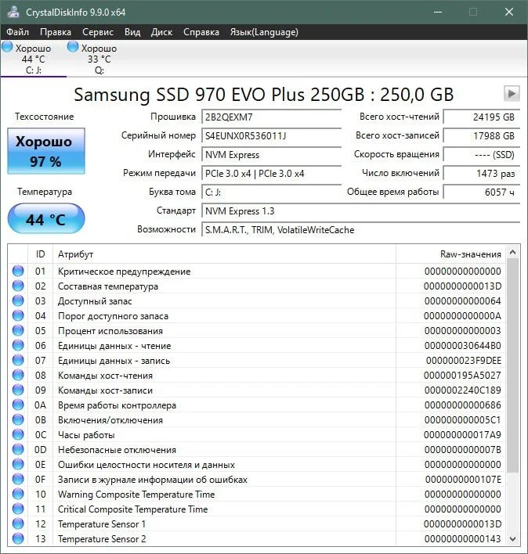Click the status orb for Время работы контроллера
Viewport: 528px width, 554px height.
(18, 405)
